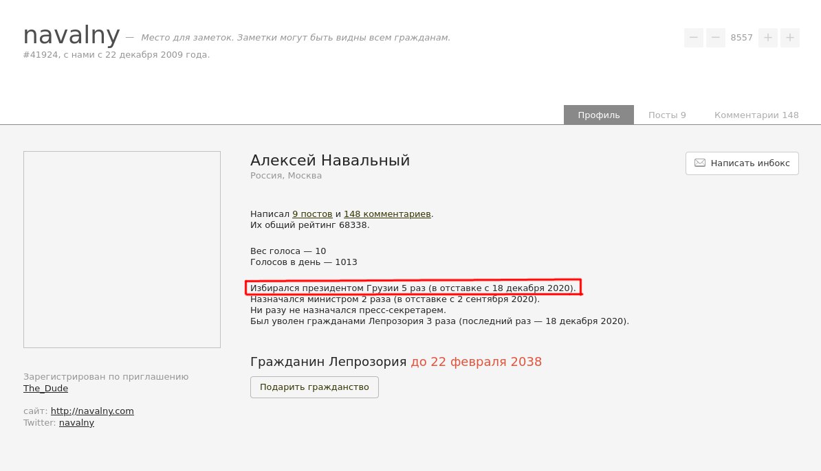Switch to the Комментарии 148 tab
The width and height of the screenshot is (821, 471).
click(756, 115)
